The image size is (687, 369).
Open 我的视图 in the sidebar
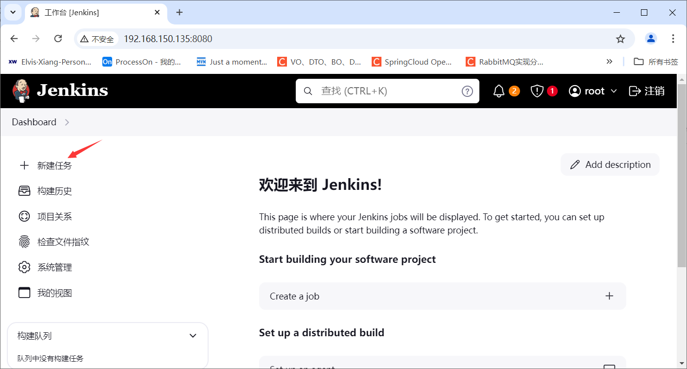click(x=54, y=293)
